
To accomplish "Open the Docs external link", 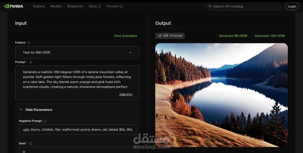I will tap(95, 6).
